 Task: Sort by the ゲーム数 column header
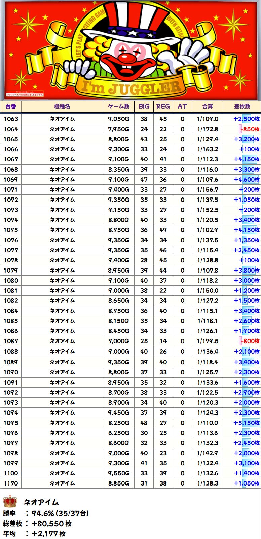pos(119,106)
